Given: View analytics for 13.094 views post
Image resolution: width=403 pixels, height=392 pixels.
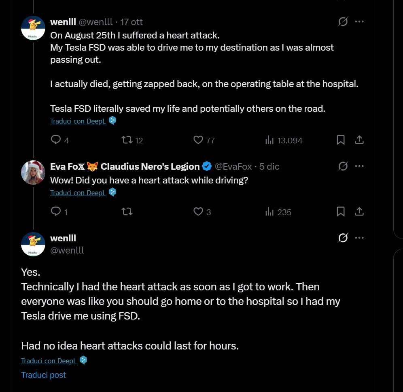Looking at the screenshot, I should point(269,140).
